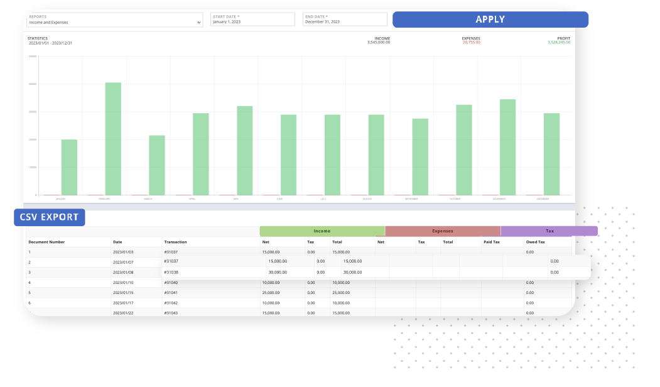Open transaction #31040 in the table

click(x=171, y=283)
